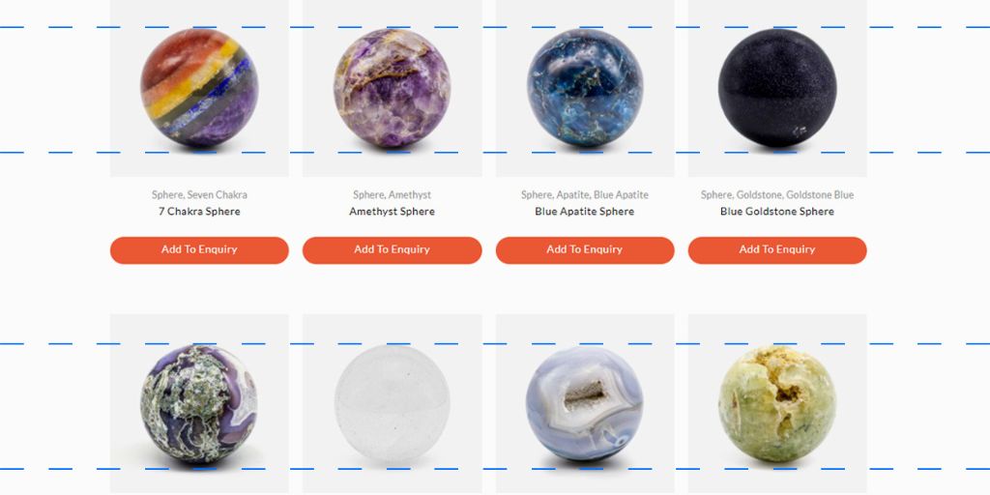This screenshot has height=495, width=990.
Task: Add Blue Apatite Sphere to enquiry
Action: pyautogui.click(x=585, y=250)
